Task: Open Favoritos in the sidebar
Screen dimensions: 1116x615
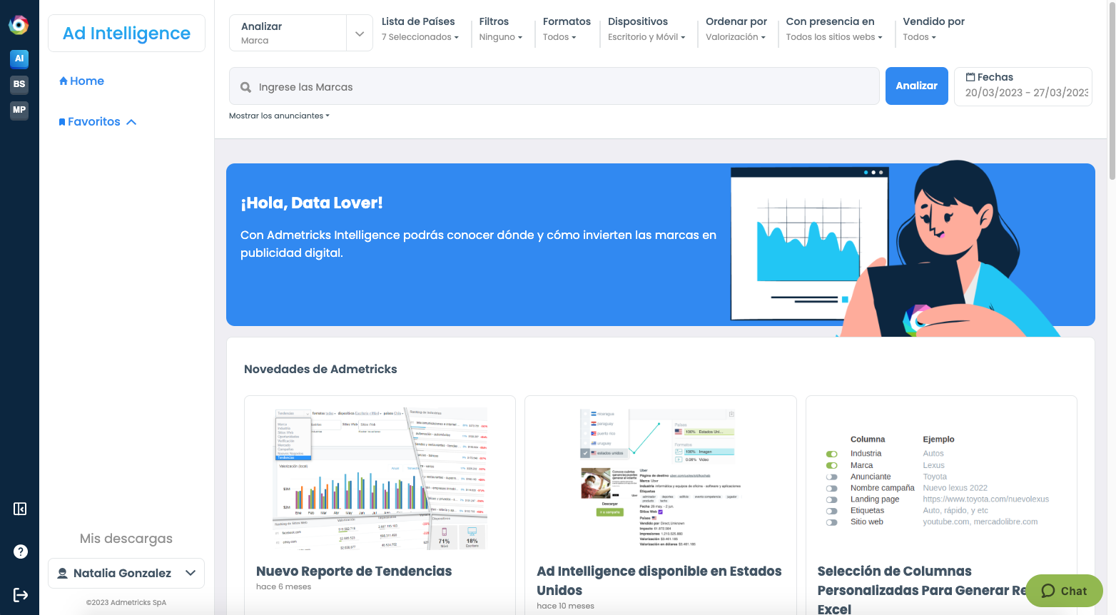Action: tap(90, 122)
